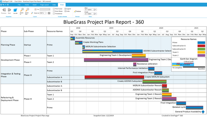
Task: Click the 2019 year header in timeline
Action: pyautogui.click(x=111, y=28)
